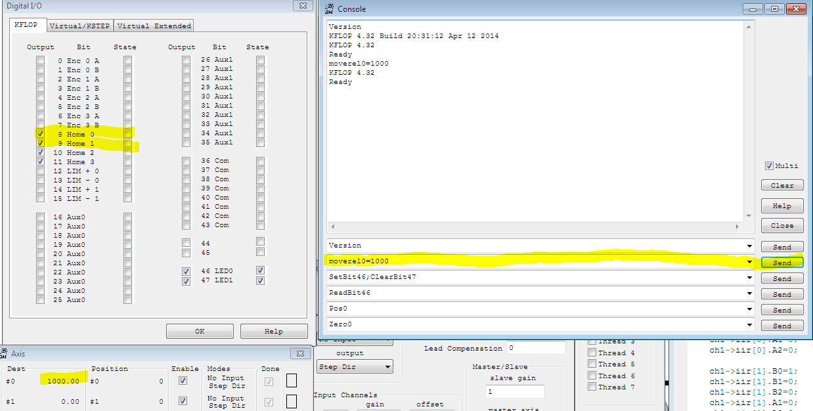Open the Step Dir output dropdown
Image resolution: width=813 pixels, height=411 pixels.
click(x=387, y=367)
